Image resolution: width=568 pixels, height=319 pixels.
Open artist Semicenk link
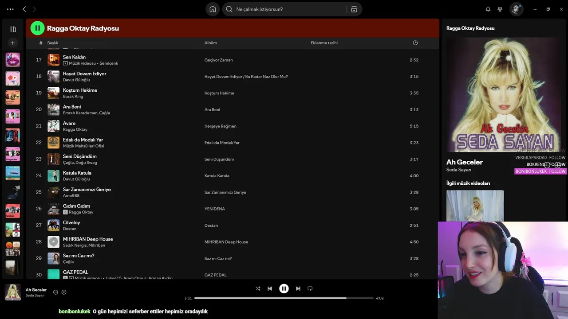click(109, 63)
